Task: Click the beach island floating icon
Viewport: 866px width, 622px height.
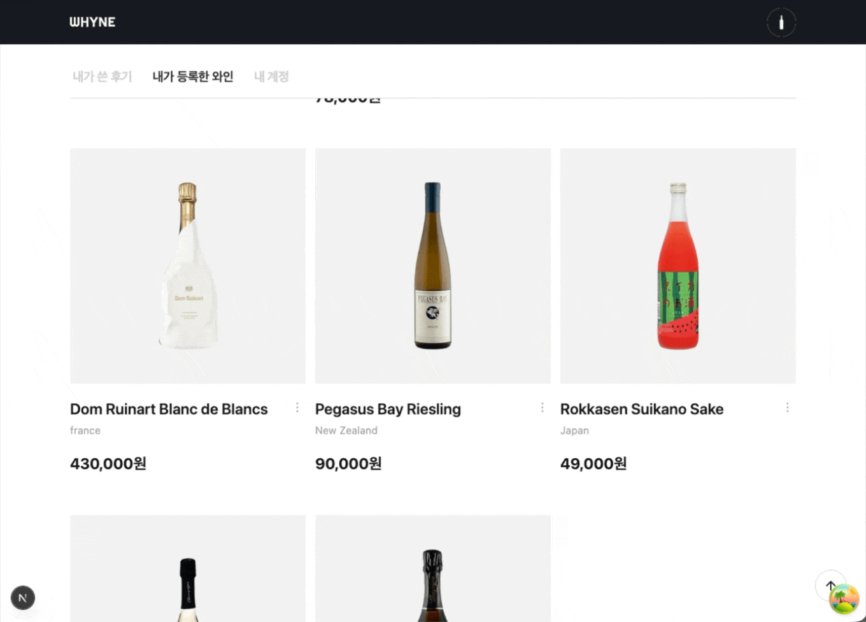Action: click(844, 600)
